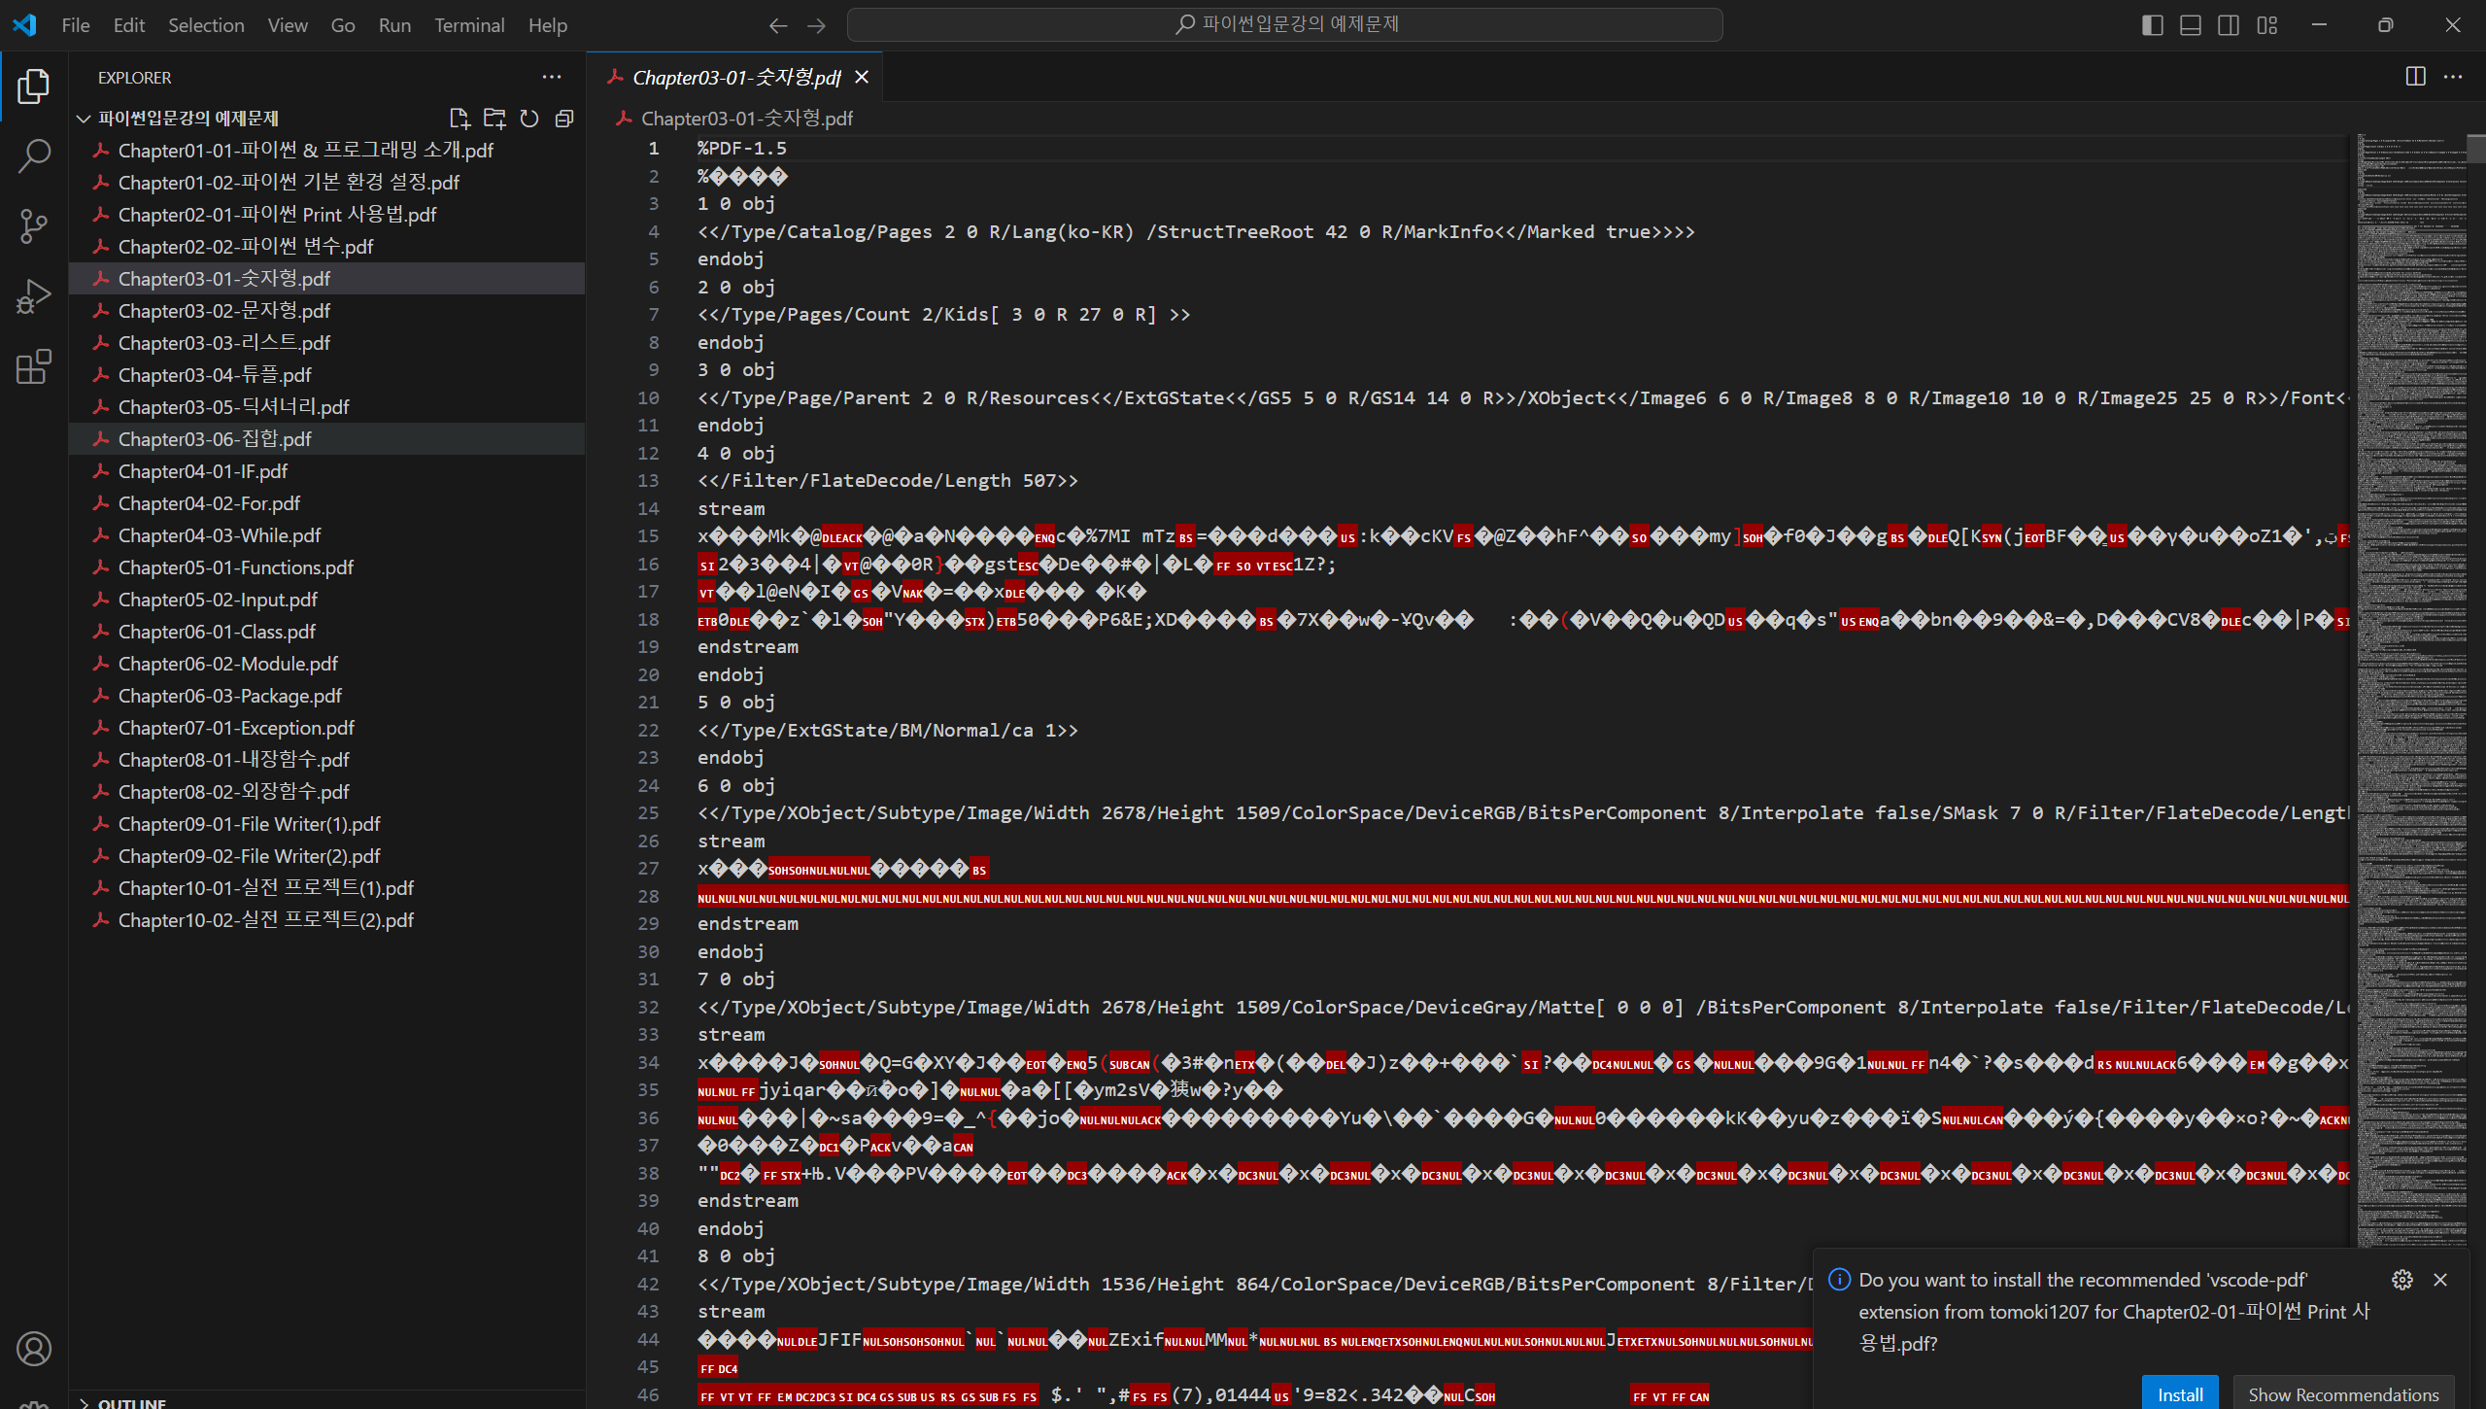Open the View menu

click(288, 25)
